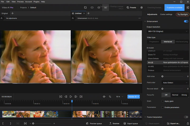Set Focus fix to Strong
Screen dimensions: 190x126
click(184, 95)
